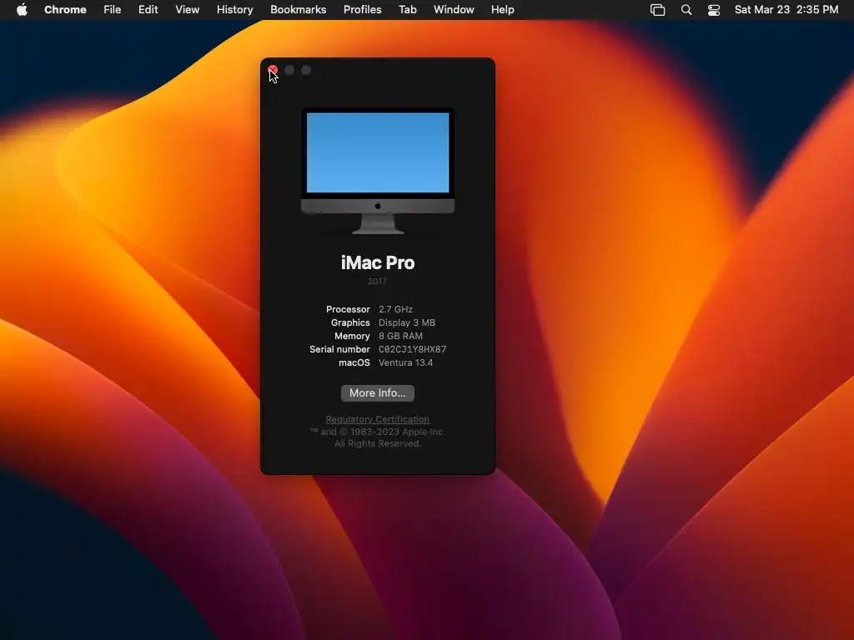854x640 pixels.
Task: Open Control Center icon in menu bar
Action: point(714,10)
